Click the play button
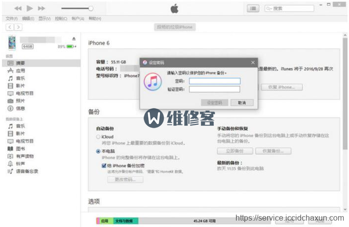The image size is (349, 227). tap(30, 8)
